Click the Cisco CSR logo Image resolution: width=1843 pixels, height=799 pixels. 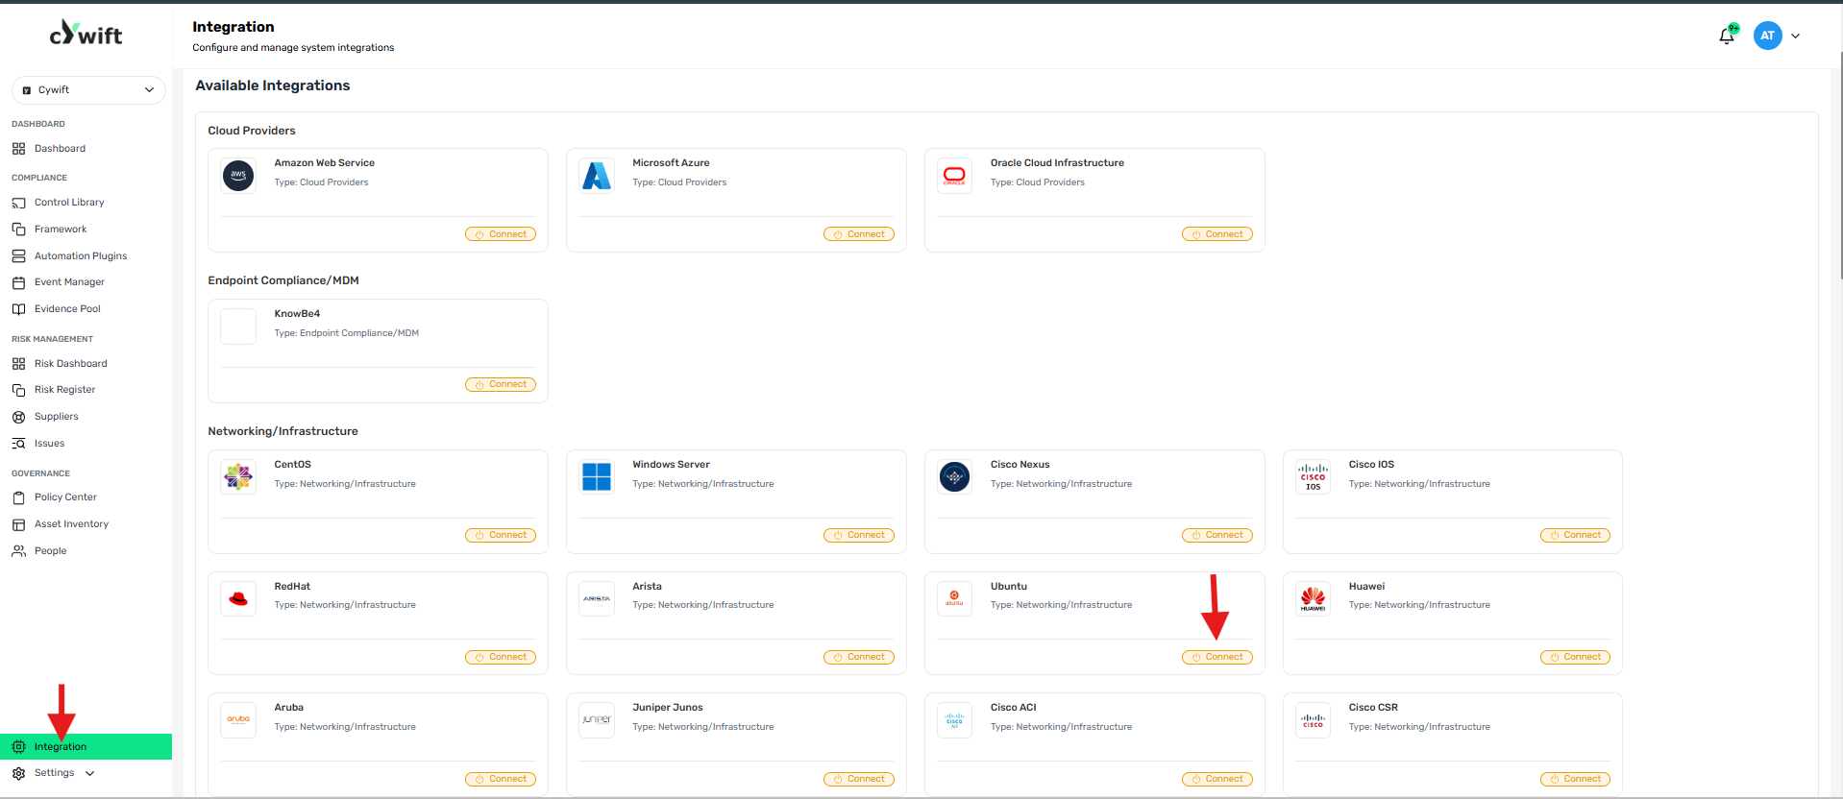tap(1313, 719)
